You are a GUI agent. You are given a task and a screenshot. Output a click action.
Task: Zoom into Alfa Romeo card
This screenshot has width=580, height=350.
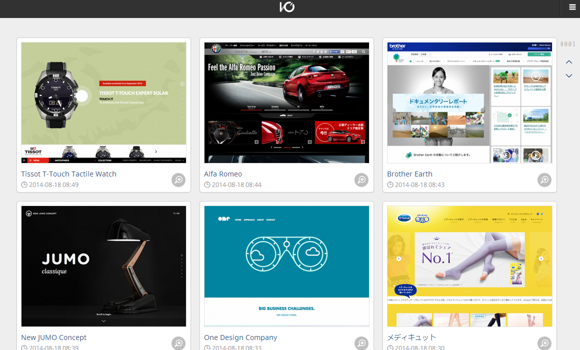coord(361,180)
